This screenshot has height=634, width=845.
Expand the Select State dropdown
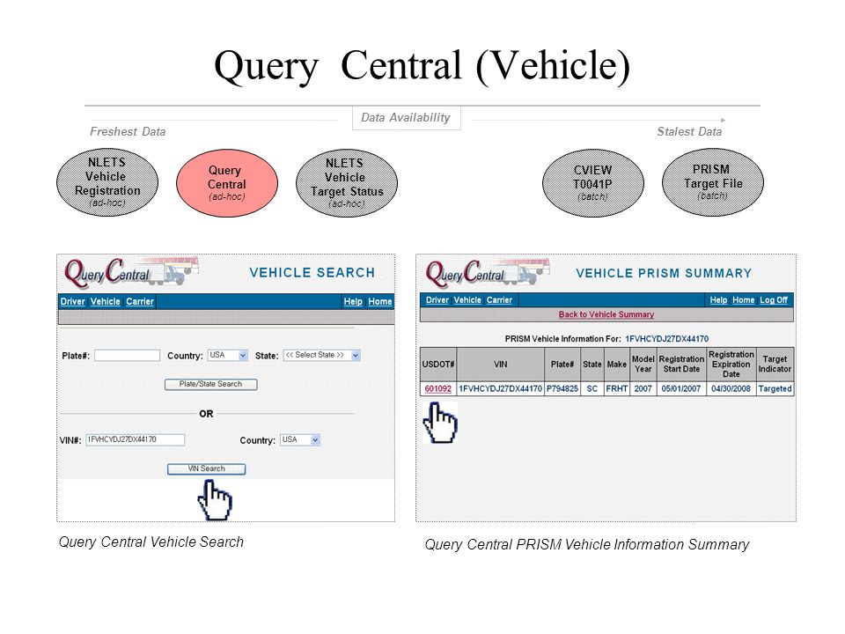click(322, 355)
